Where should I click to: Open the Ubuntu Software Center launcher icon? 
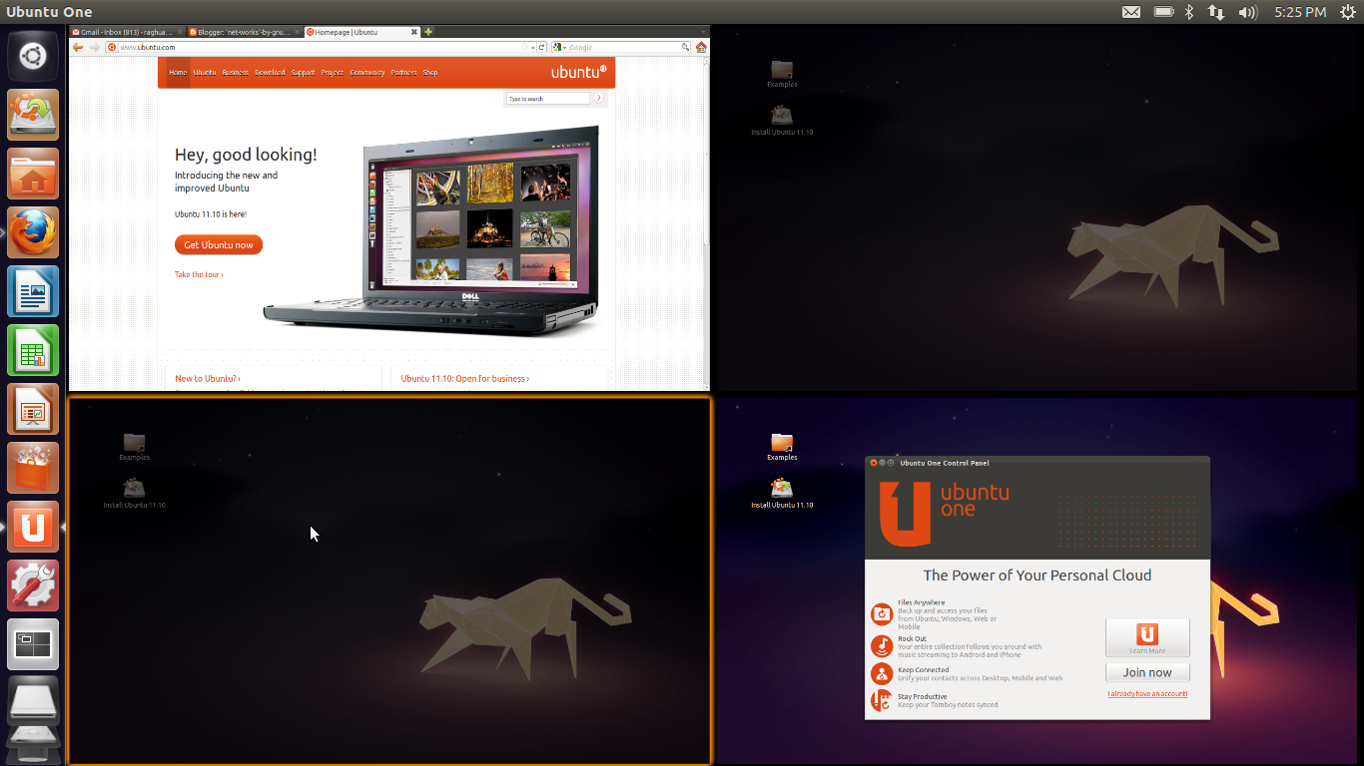click(33, 468)
